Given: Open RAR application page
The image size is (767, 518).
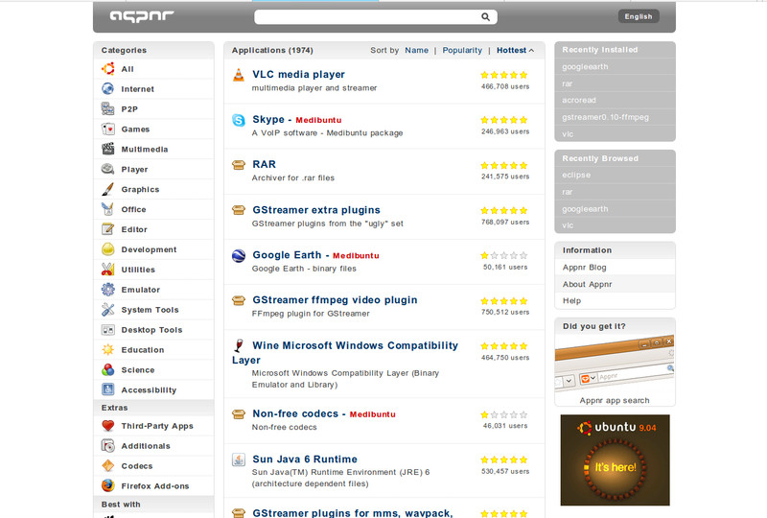Looking at the screenshot, I should click(265, 164).
